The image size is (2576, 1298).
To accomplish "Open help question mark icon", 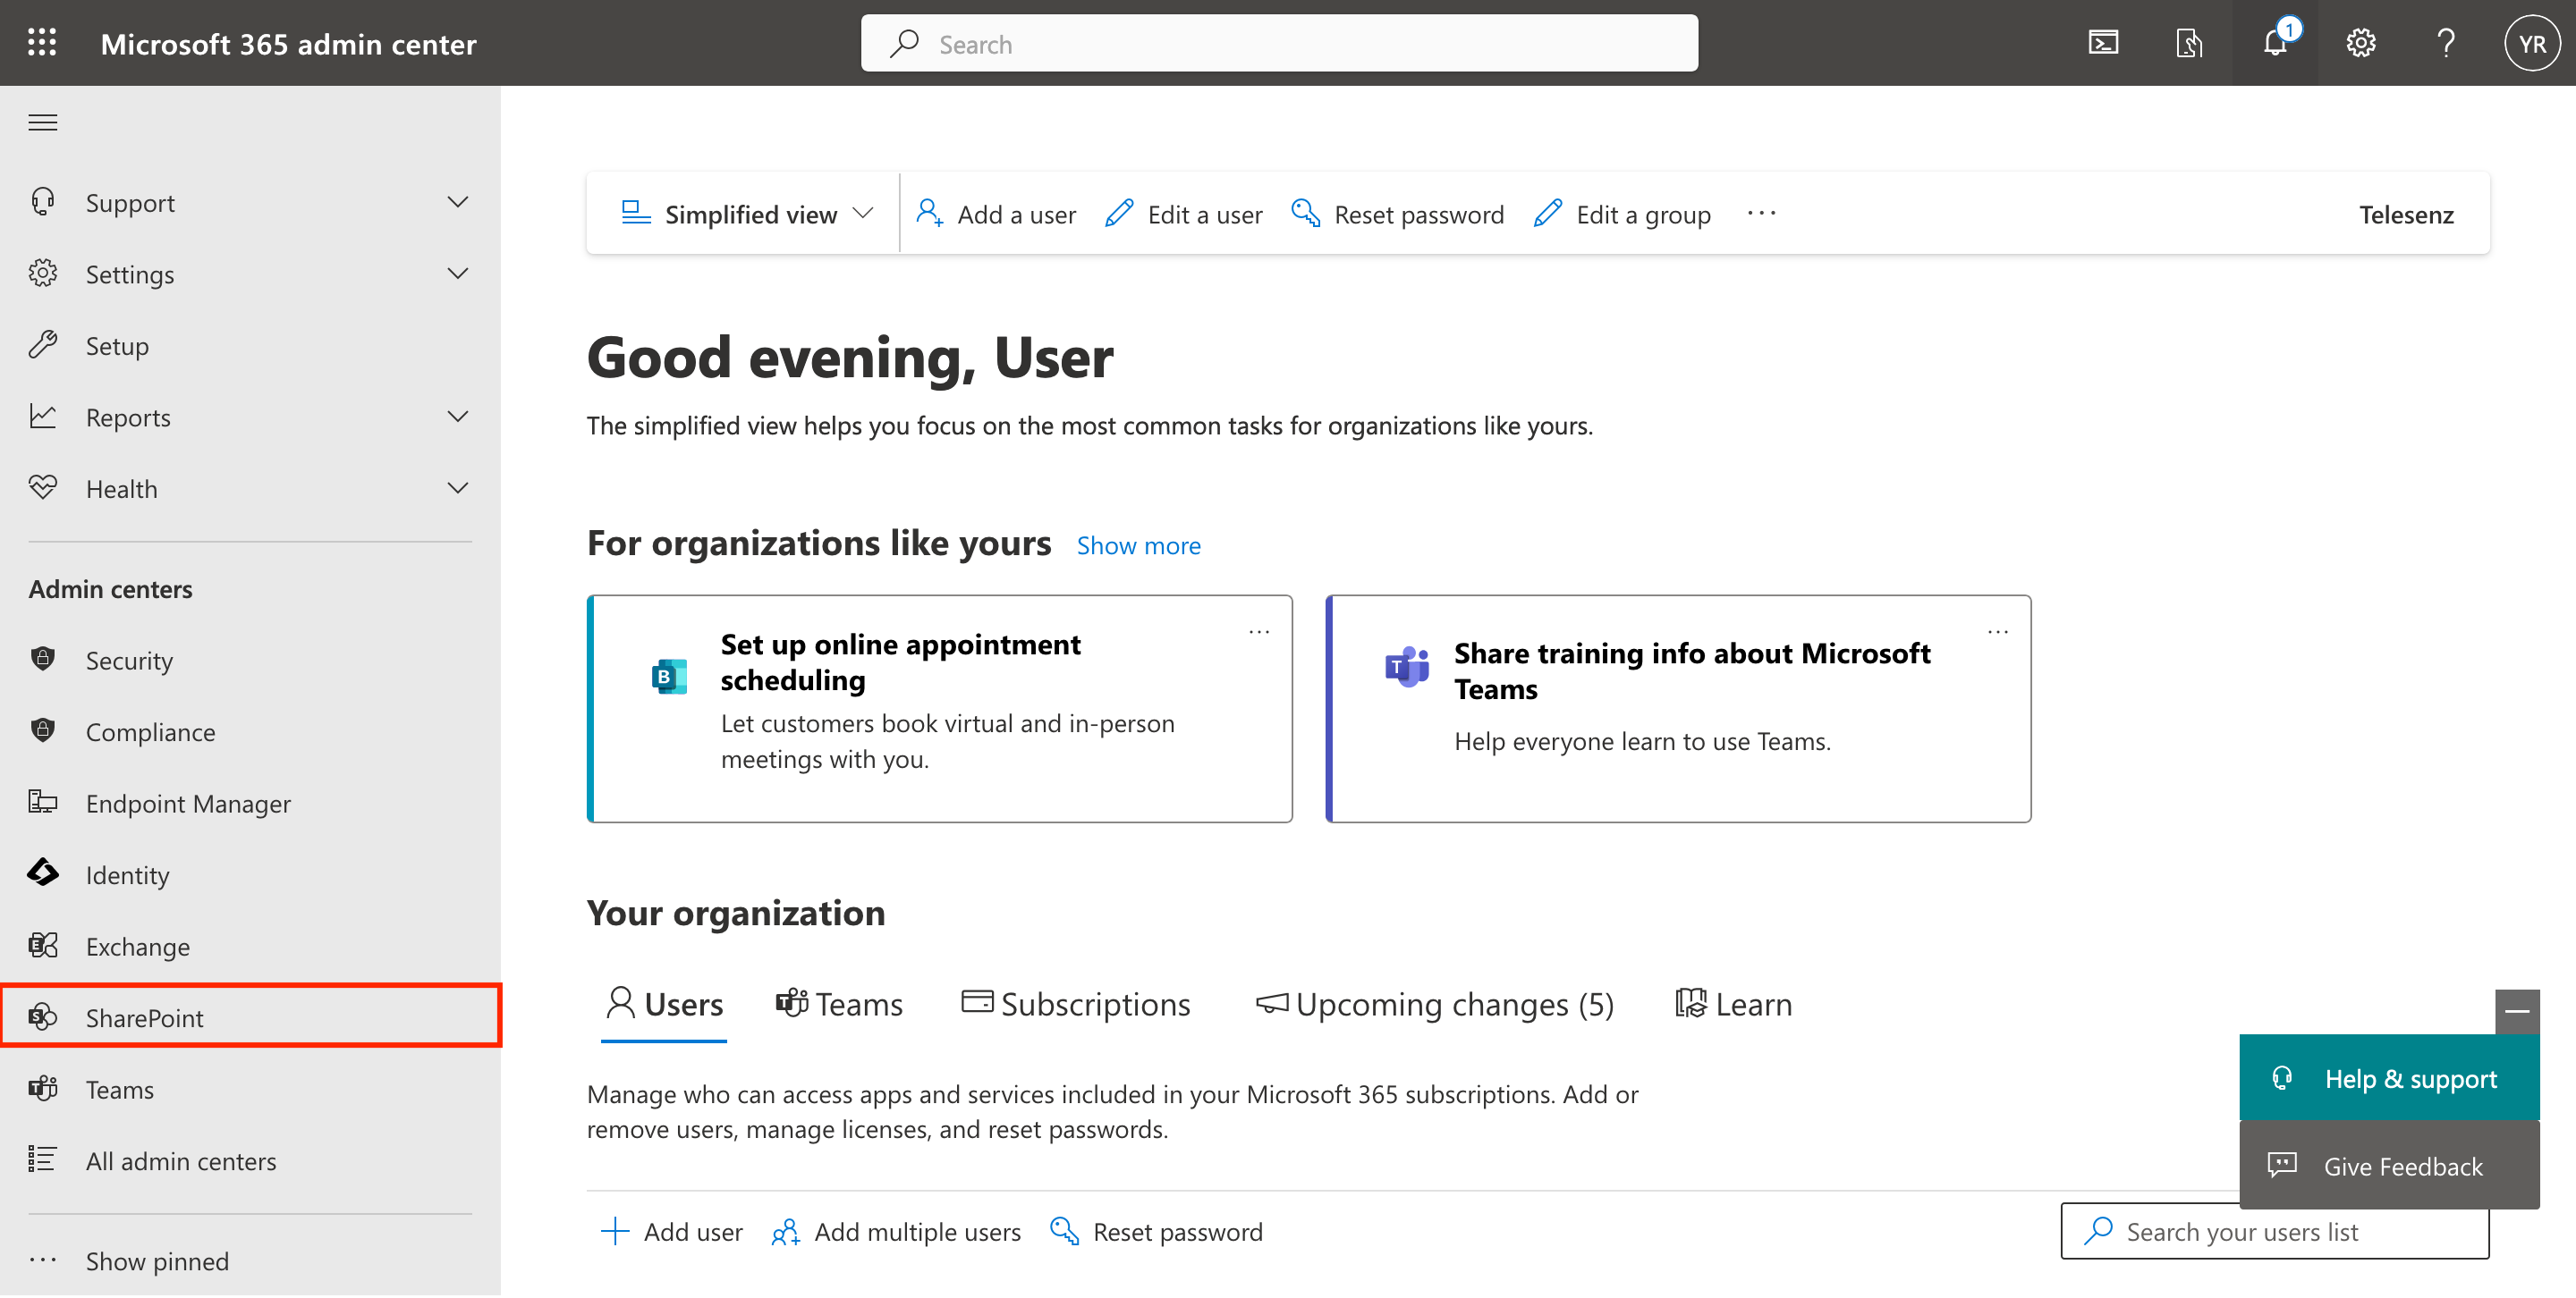I will (x=2446, y=43).
